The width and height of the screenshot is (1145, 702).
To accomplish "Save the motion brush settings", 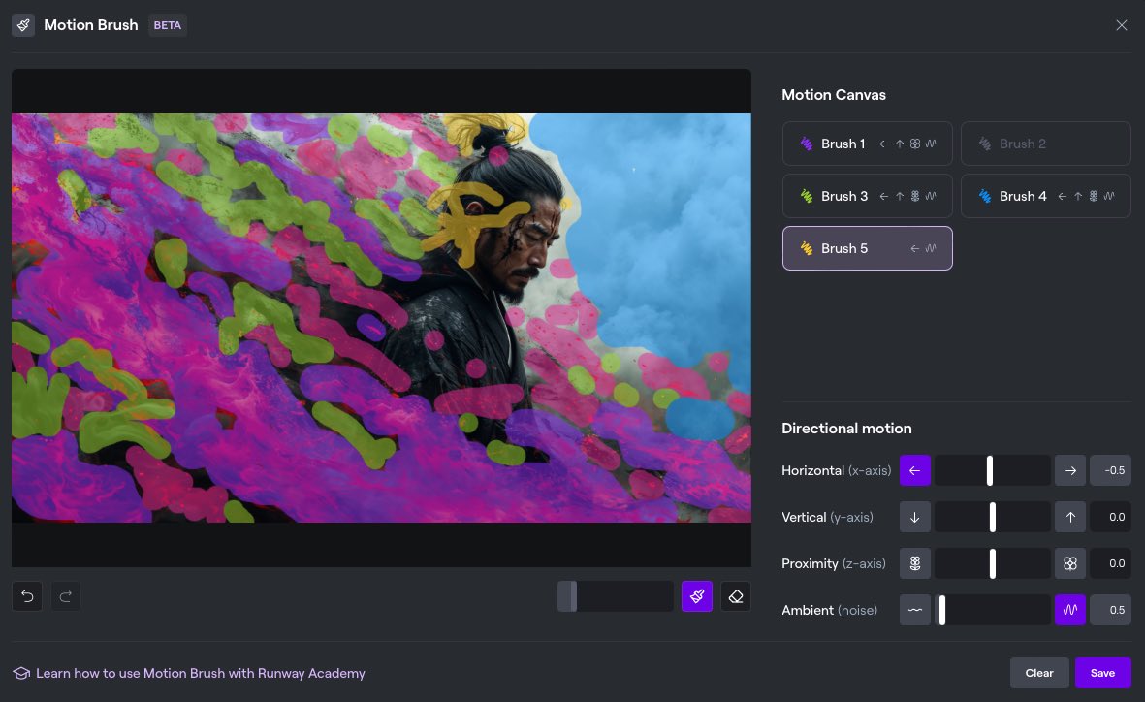I will pyautogui.click(x=1102, y=673).
